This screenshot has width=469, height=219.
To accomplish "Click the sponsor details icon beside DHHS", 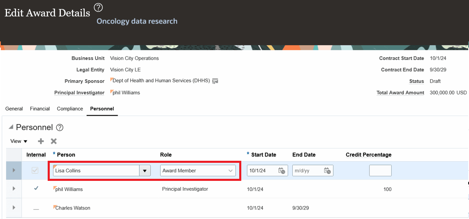I will tap(215, 81).
